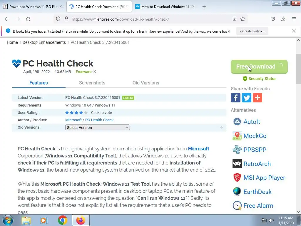
Task: Open the Select Version dropdown
Action: tap(98, 127)
